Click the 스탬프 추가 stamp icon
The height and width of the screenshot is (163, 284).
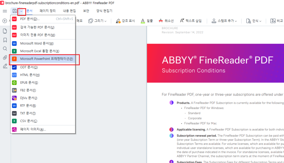coord(214,21)
